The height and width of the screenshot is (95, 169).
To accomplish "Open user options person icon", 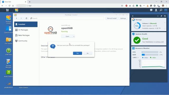I will (x=156, y=10).
